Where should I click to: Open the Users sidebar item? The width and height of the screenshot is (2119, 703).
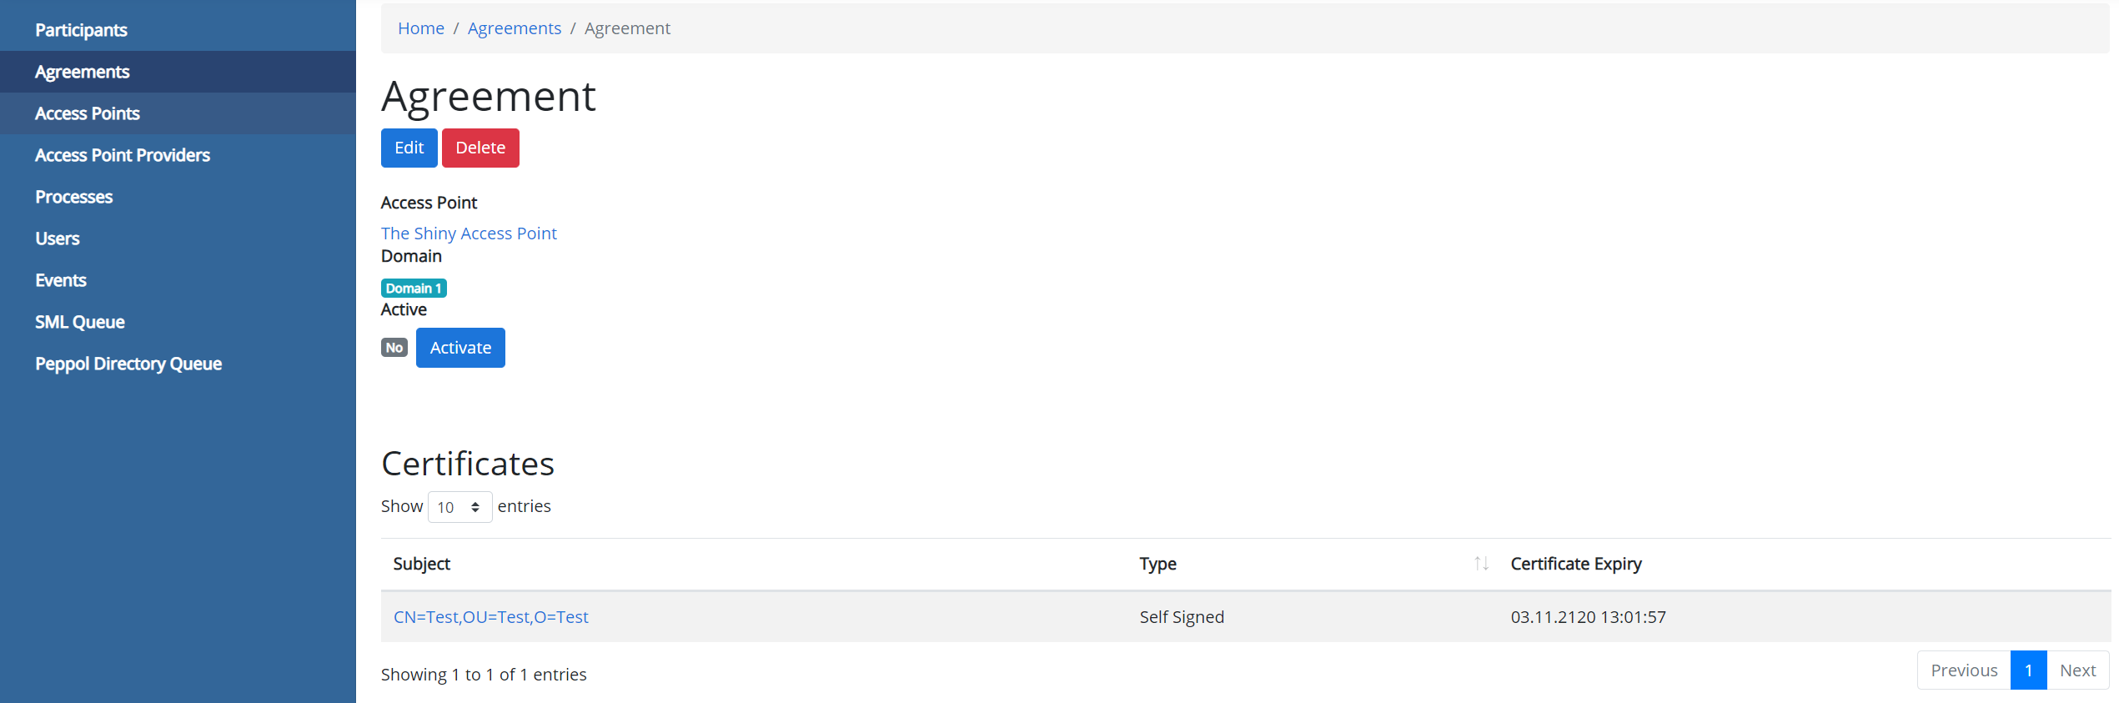click(x=57, y=239)
